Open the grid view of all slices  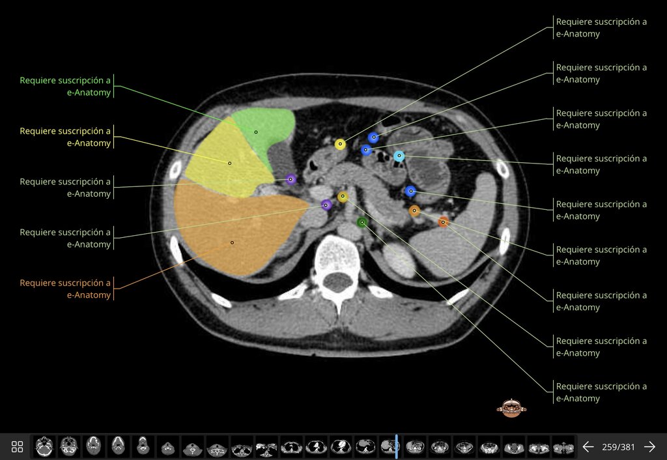pos(17,447)
